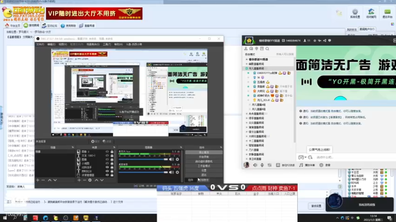Remove selected source with minus button

(x=84, y=180)
